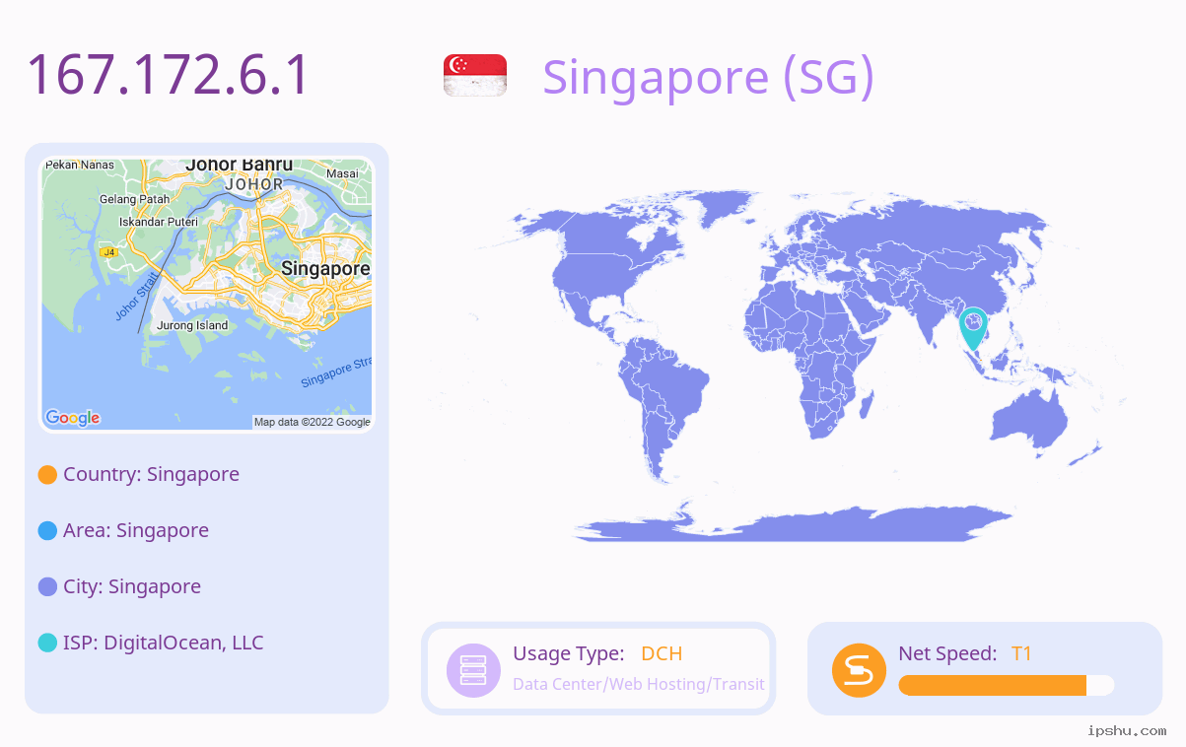Click the Google logo on the map
1186x747 pixels.
click(73, 418)
